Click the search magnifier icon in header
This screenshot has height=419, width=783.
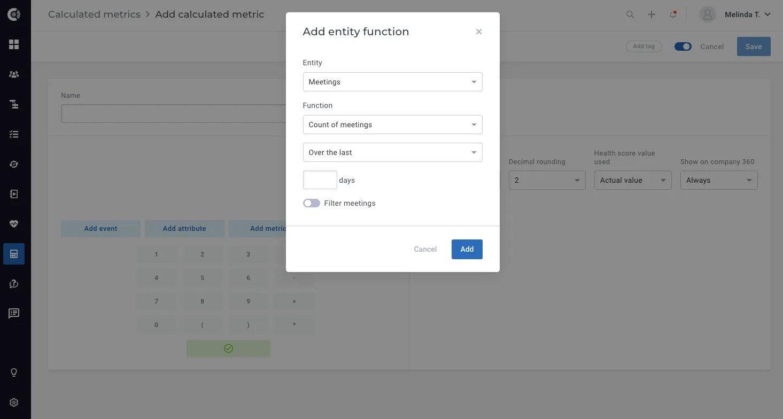(x=630, y=15)
